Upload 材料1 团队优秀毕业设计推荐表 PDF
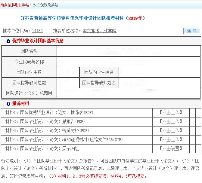This screenshot has height=183, width=202. pyautogui.click(x=171, y=112)
